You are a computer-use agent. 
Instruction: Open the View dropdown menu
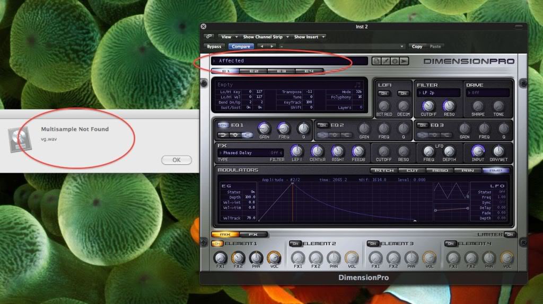pos(229,37)
